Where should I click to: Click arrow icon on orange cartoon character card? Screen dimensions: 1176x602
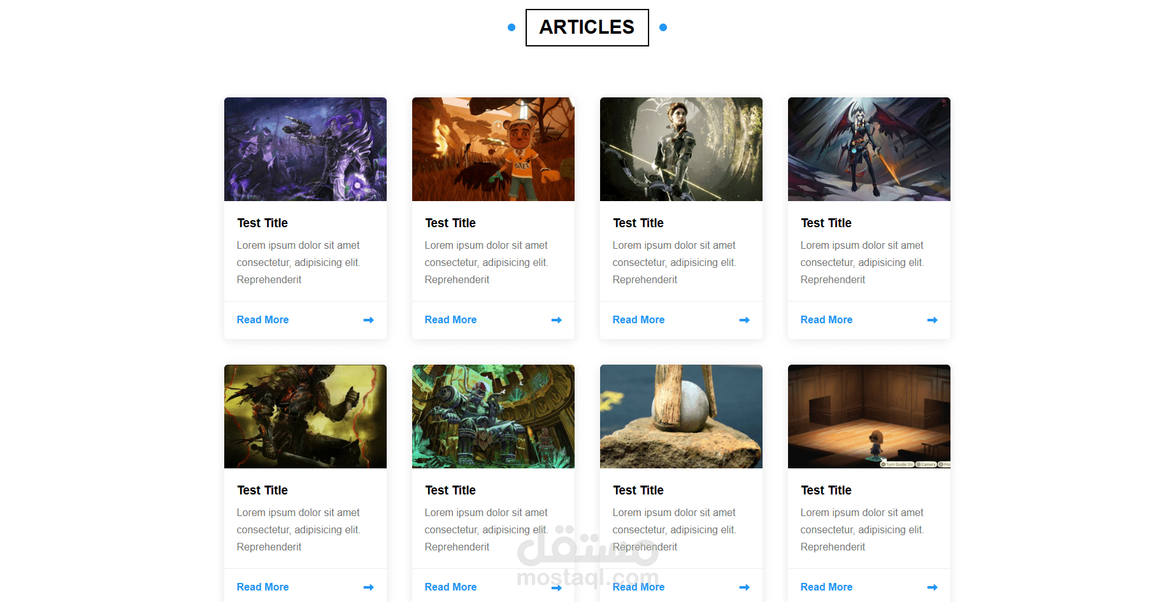pyautogui.click(x=556, y=320)
